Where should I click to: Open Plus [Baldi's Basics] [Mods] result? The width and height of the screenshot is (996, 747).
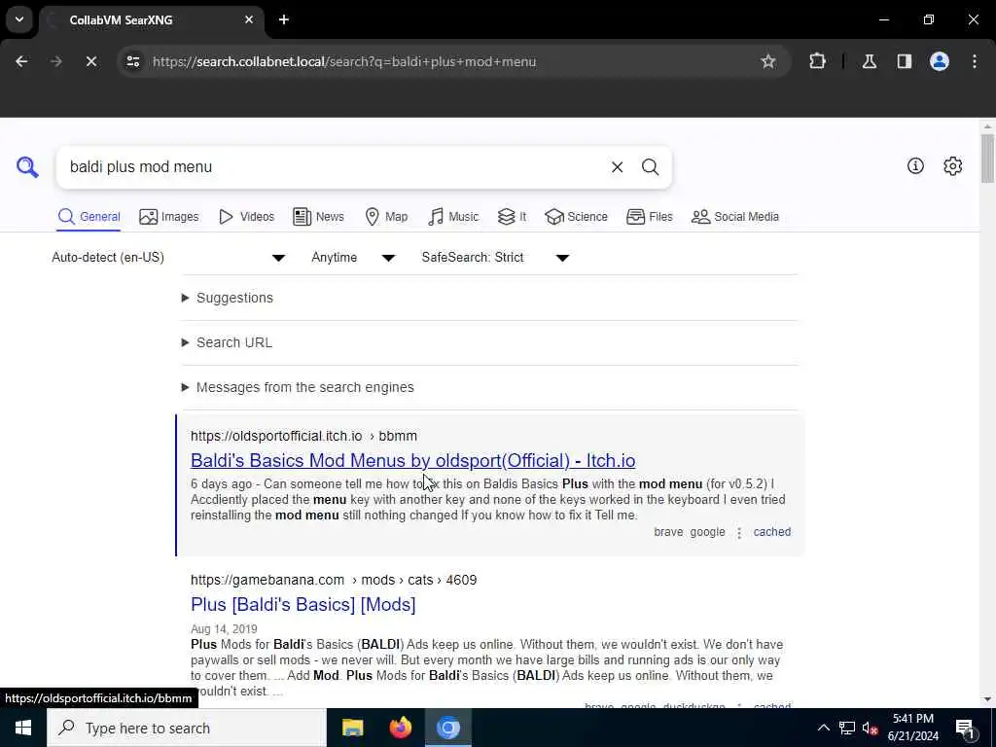click(x=303, y=605)
